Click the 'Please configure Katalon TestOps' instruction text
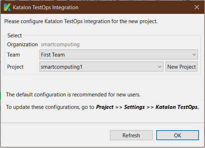This screenshot has height=148, width=205. pos(81,21)
